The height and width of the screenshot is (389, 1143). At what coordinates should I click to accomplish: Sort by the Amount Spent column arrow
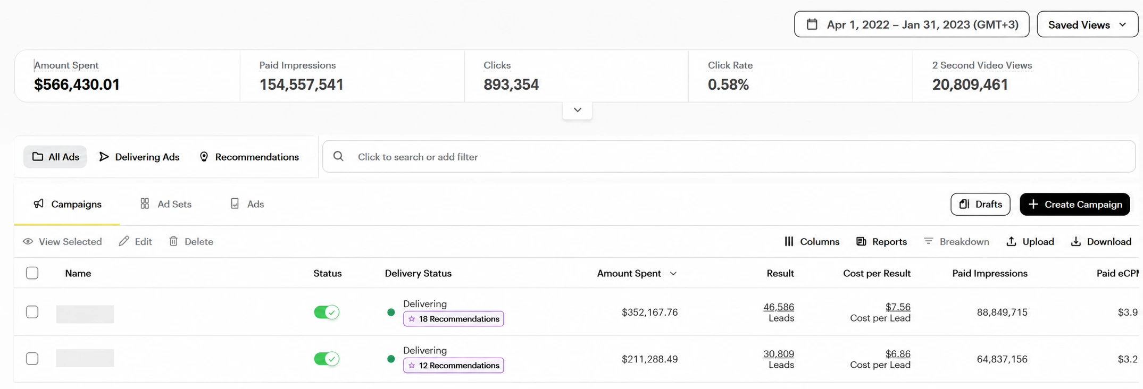pos(673,273)
